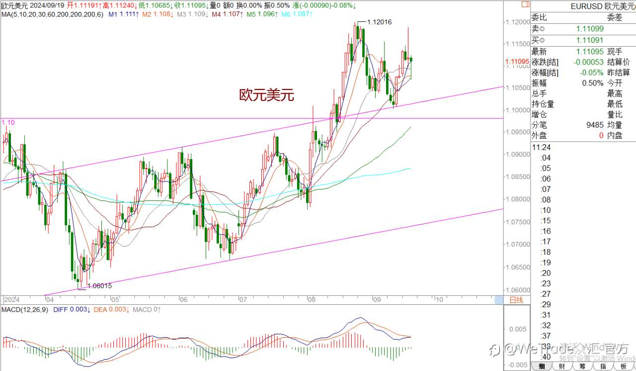Screen dimensions: 636x371
Task: Click the orange window layout icon above price axis
Action: (525, 5)
